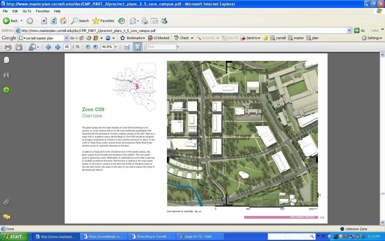Viewport: 385px width, 241px height.
Task: Click the PDF Find text field
Action: (x=161, y=47)
